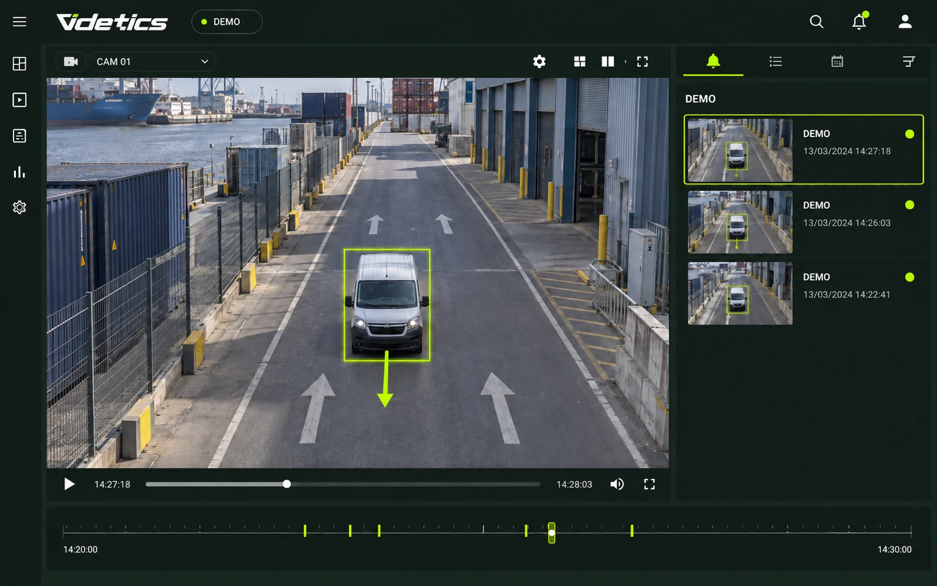Select event thumbnail at 14:26:03
Viewport: 937px width, 586px height.
click(x=740, y=222)
